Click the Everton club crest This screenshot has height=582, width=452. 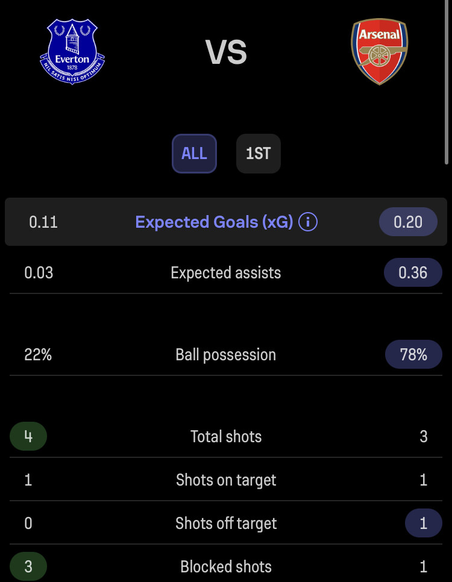pyautogui.click(x=72, y=52)
